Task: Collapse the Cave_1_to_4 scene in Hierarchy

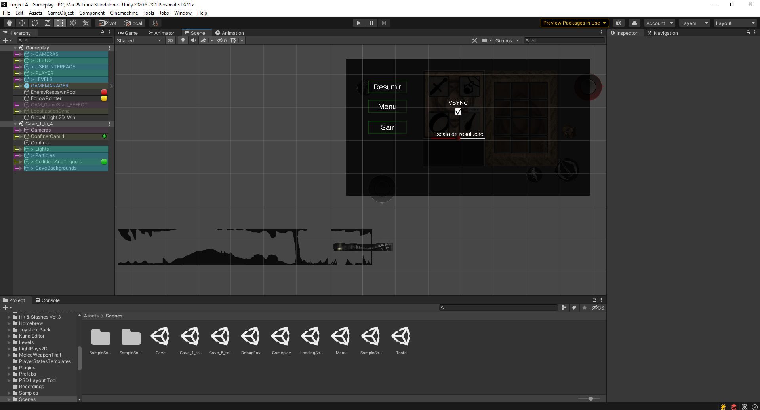Action: pos(15,124)
